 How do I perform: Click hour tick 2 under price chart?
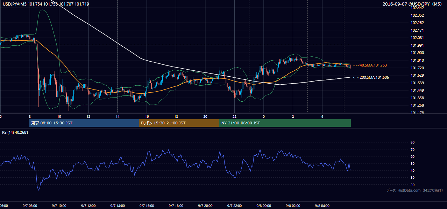pyautogui.click(x=293, y=116)
